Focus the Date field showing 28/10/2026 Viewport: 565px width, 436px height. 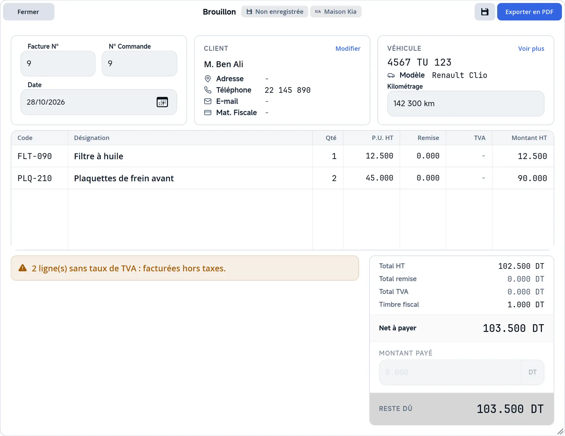99,102
